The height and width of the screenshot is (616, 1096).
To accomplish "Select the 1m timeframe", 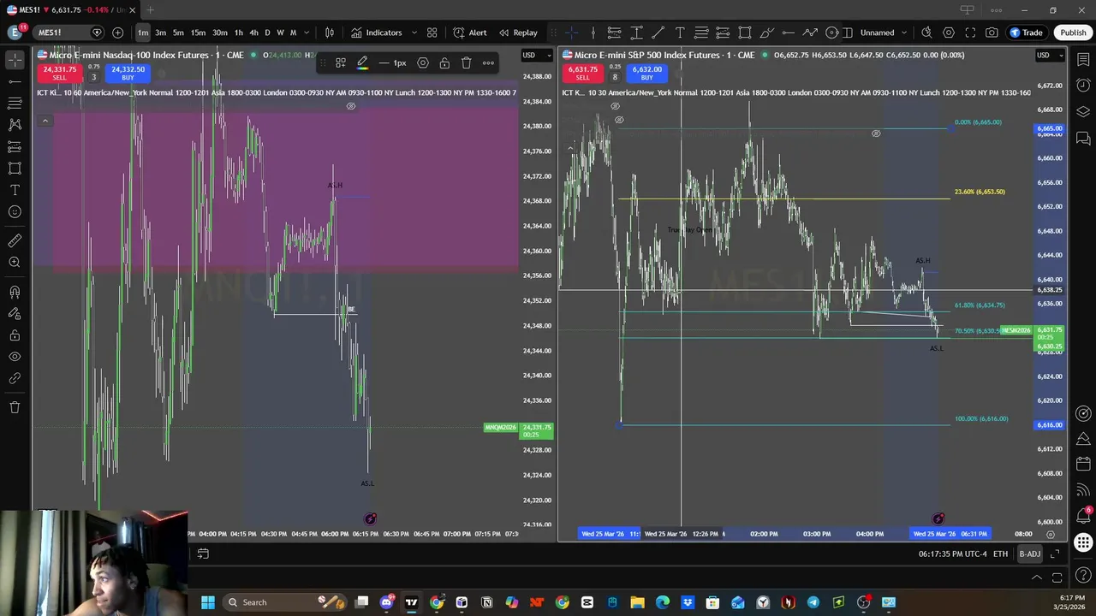I will tap(143, 33).
